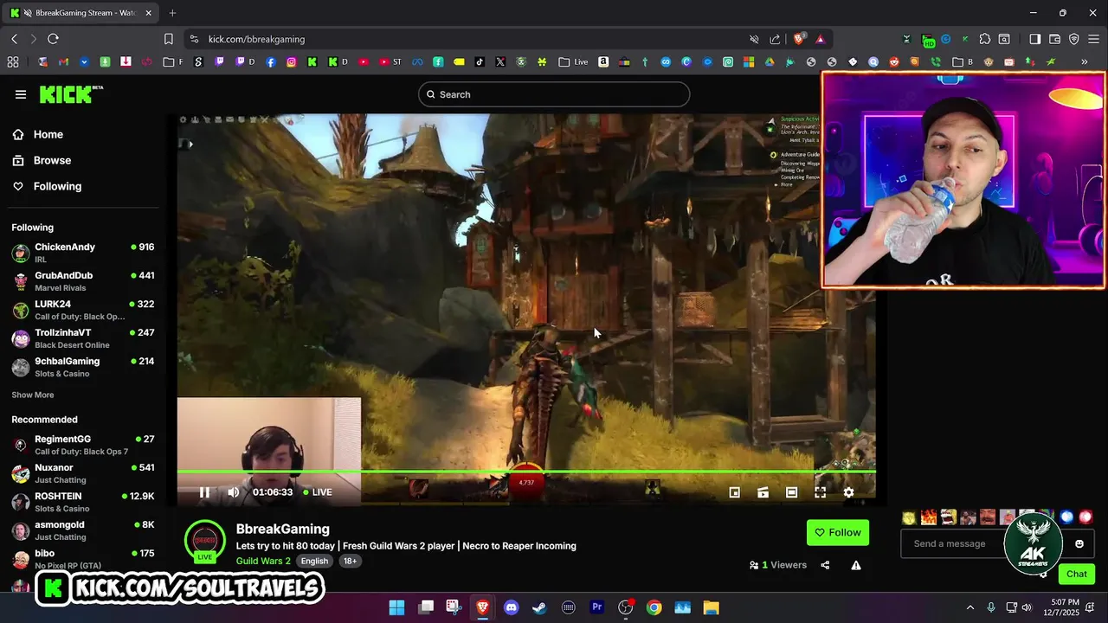Pause the live stream
The width and height of the screenshot is (1108, 623).
[204, 492]
